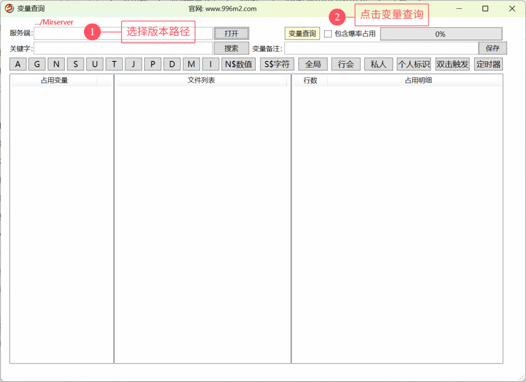Focus the 关键字 keyword input field
The width and height of the screenshot is (526, 382).
click(123, 48)
